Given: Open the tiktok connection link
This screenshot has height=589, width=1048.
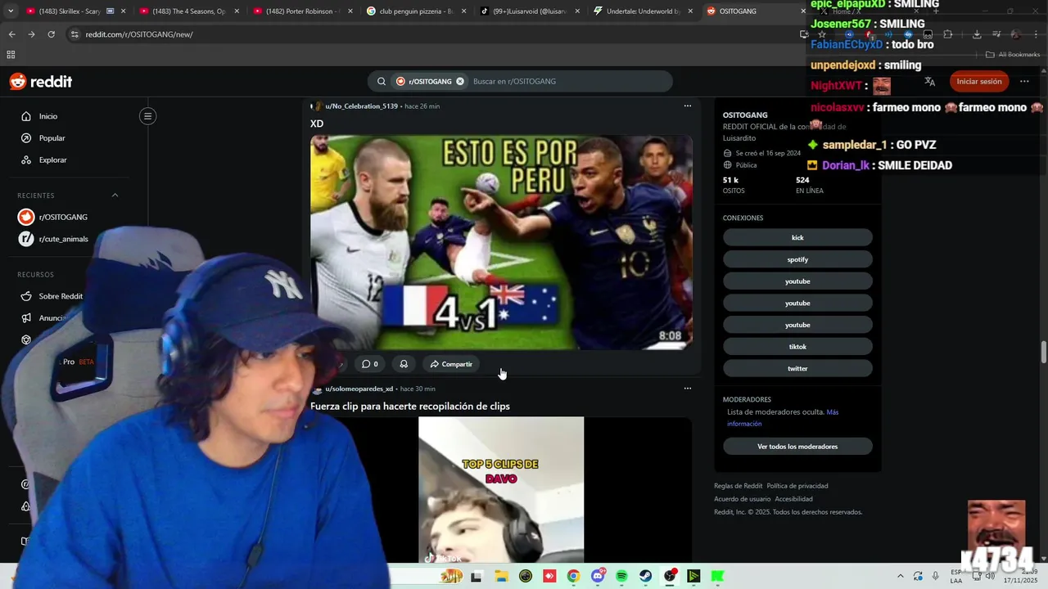Looking at the screenshot, I should pyautogui.click(x=797, y=347).
